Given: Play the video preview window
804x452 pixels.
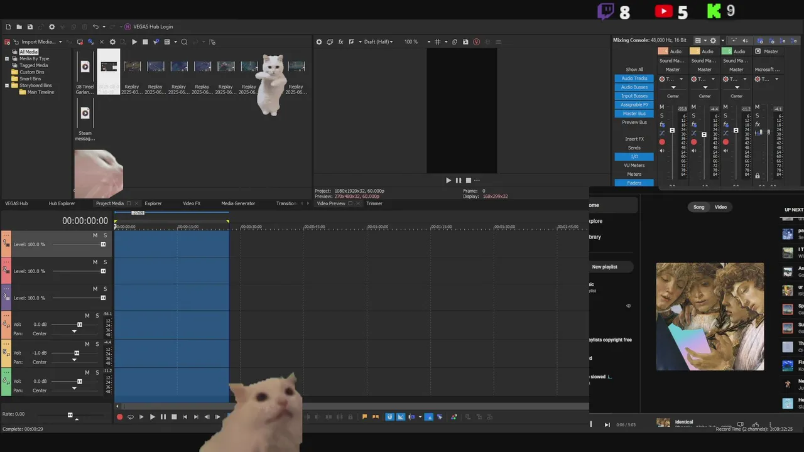Looking at the screenshot, I should click(448, 180).
